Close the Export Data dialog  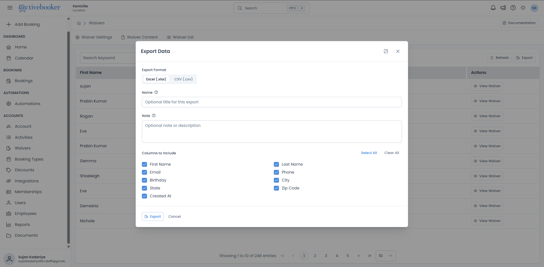398,51
